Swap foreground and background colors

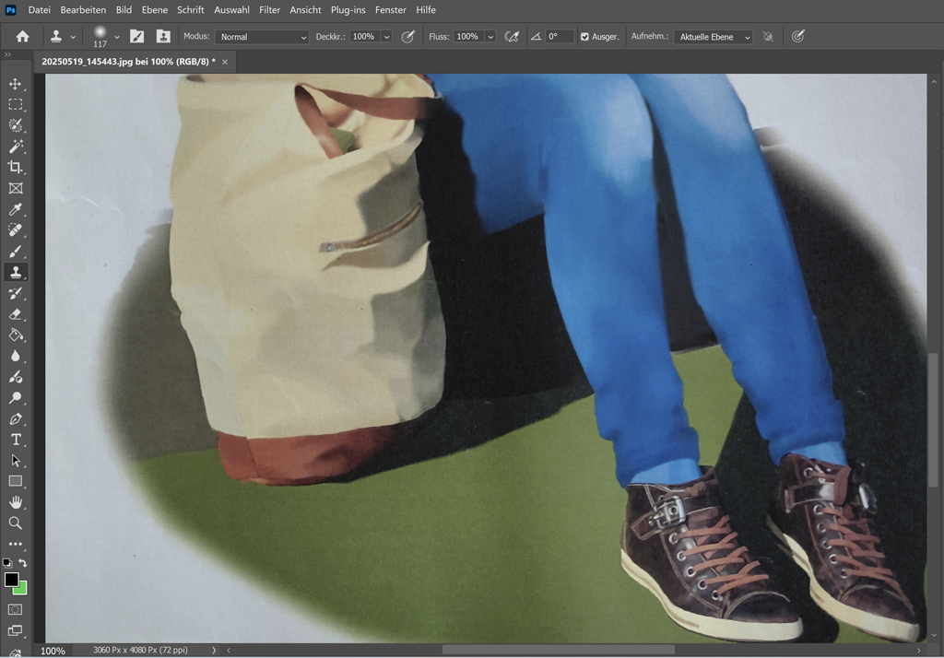pos(23,563)
